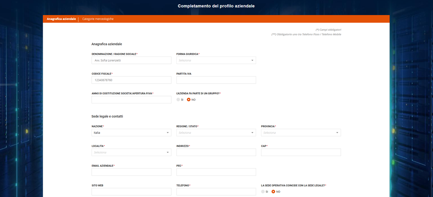433x197 pixels.
Task: Expand the Località dropdown
Action: click(x=132, y=152)
